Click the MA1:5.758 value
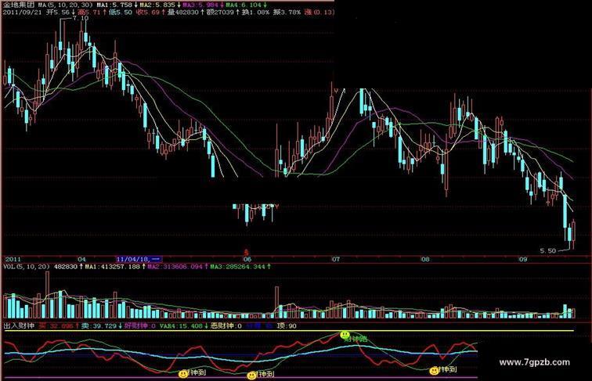 (114, 5)
